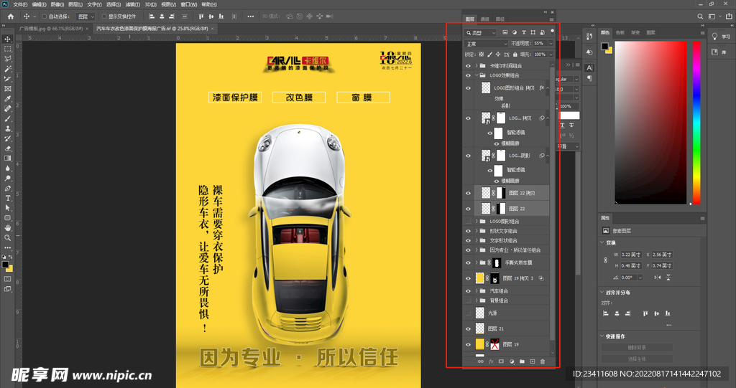The height and width of the screenshot is (388, 736).
Task: Open the 滤镜(T) menu
Action: (132, 4)
